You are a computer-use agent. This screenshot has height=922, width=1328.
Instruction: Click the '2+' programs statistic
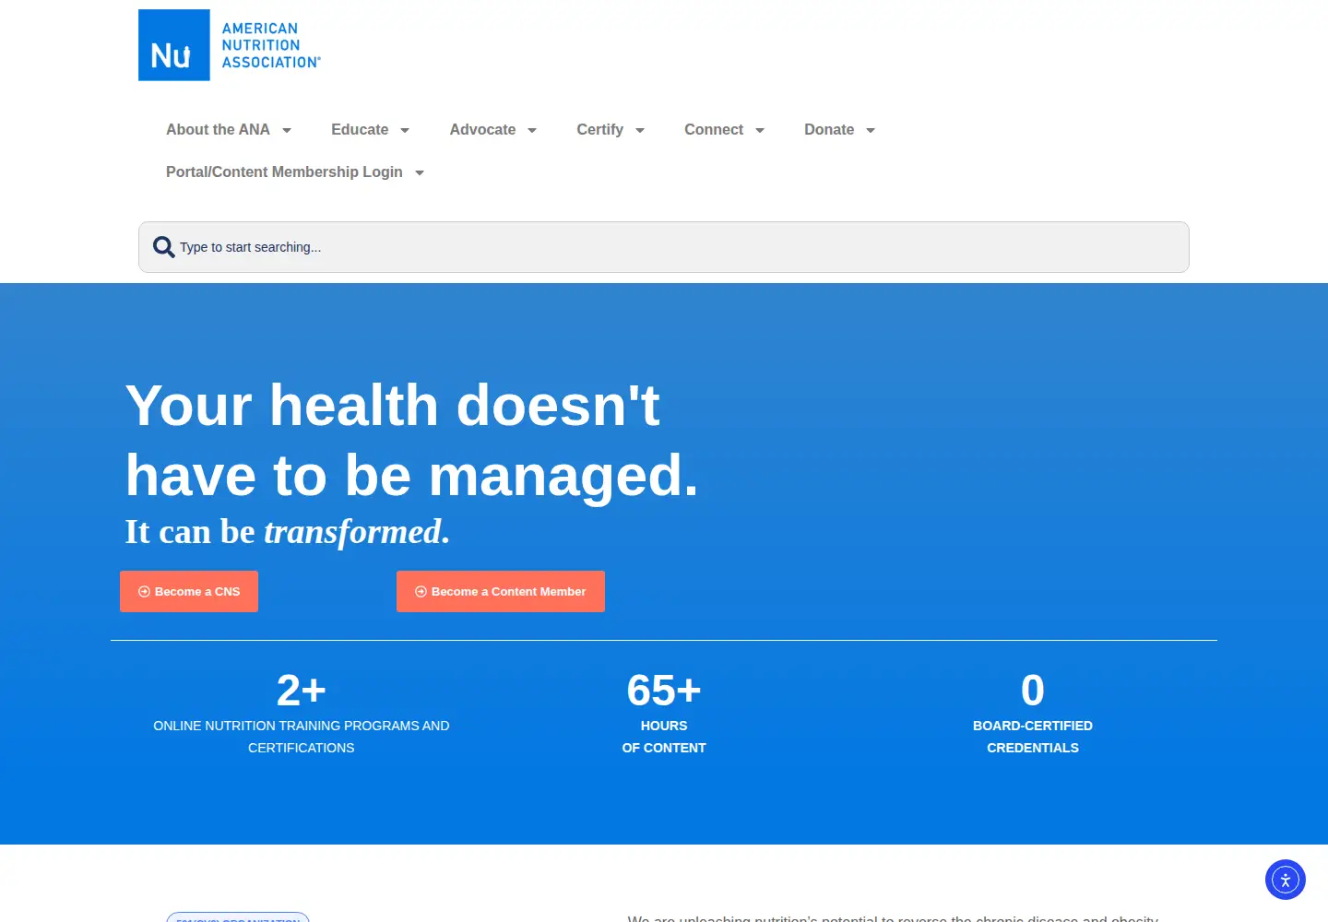point(302,690)
